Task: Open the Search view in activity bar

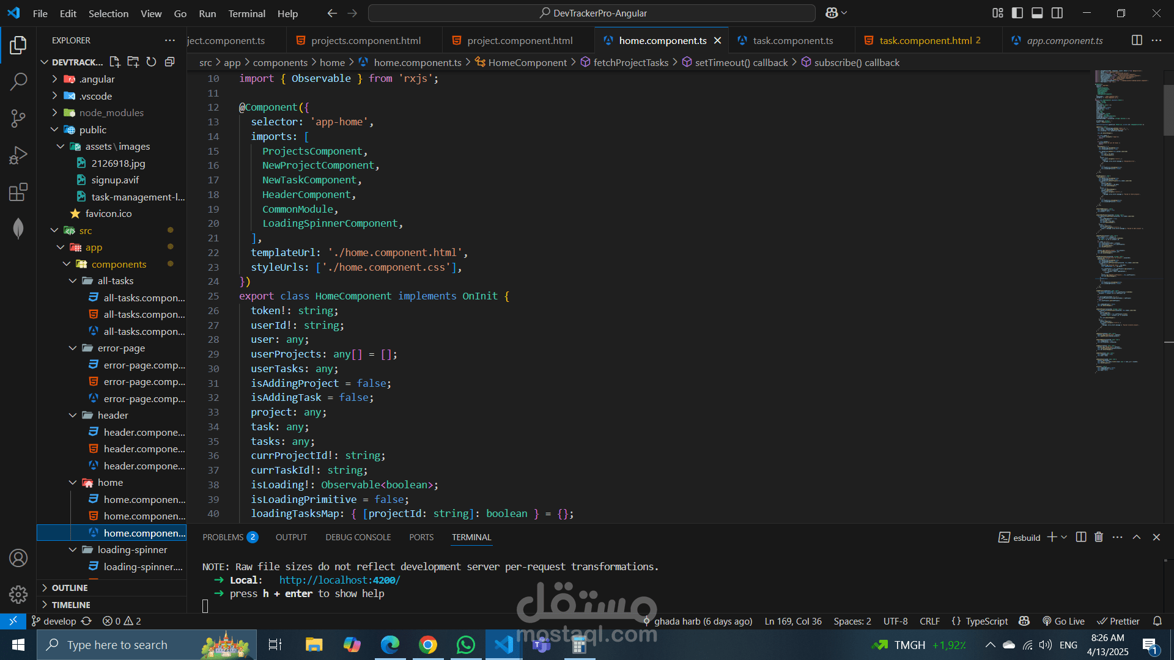Action: click(18, 81)
